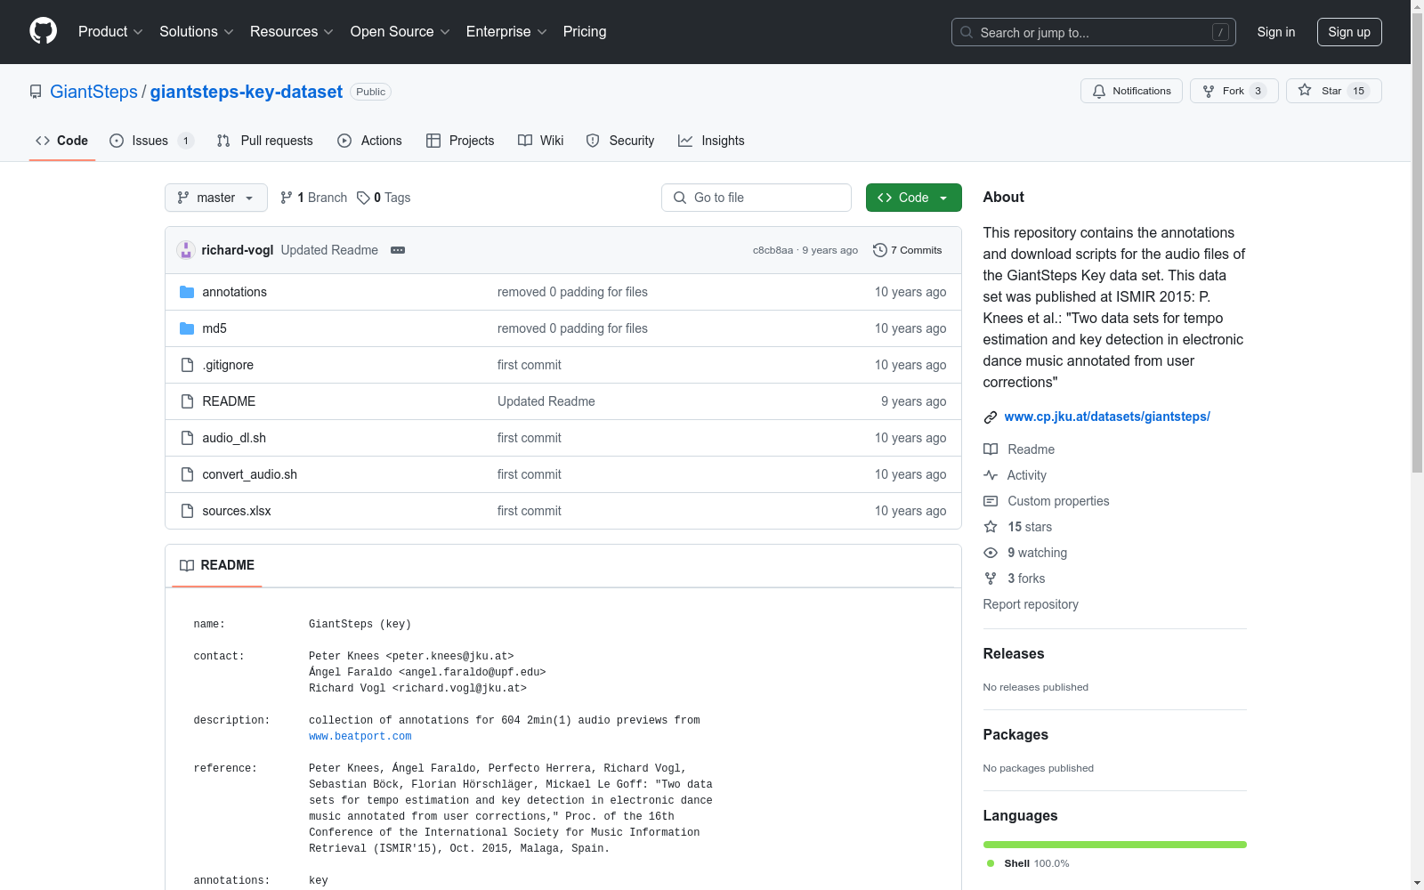Screen dimensions: 1424x890
Task: Click the md5 folder icon
Action: pos(187,328)
